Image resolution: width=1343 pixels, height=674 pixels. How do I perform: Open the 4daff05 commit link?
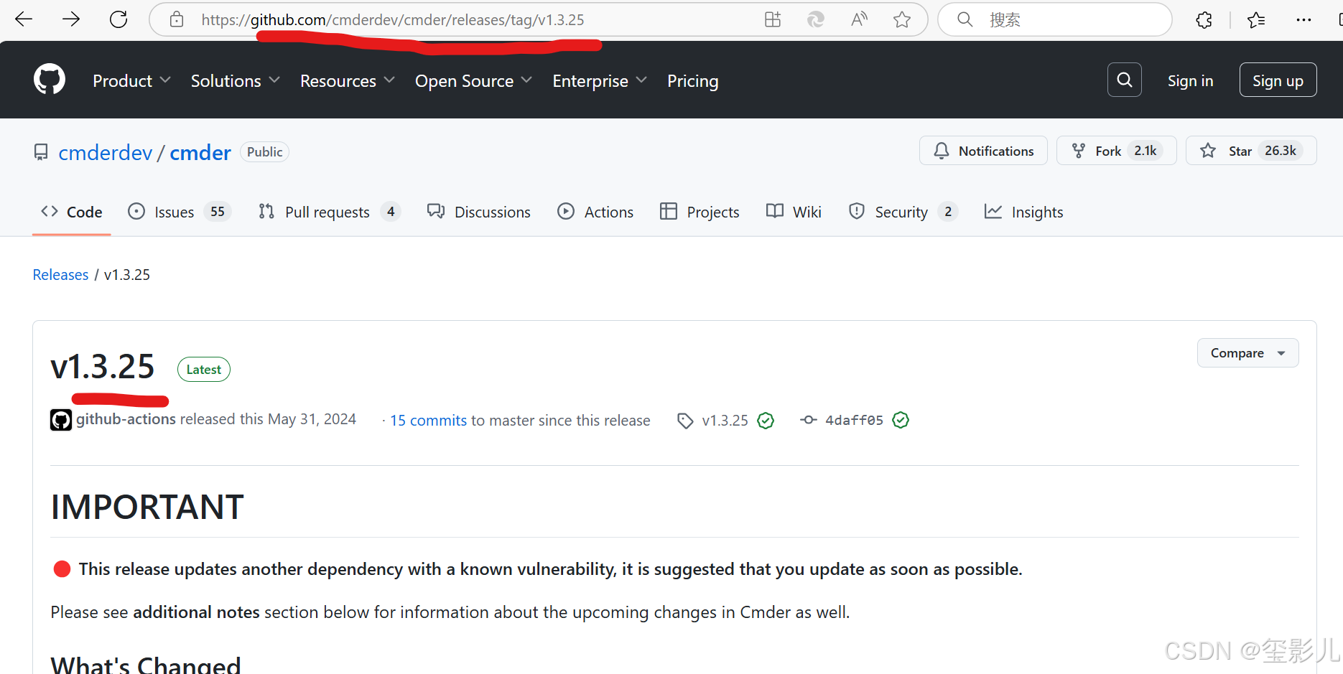tap(854, 421)
